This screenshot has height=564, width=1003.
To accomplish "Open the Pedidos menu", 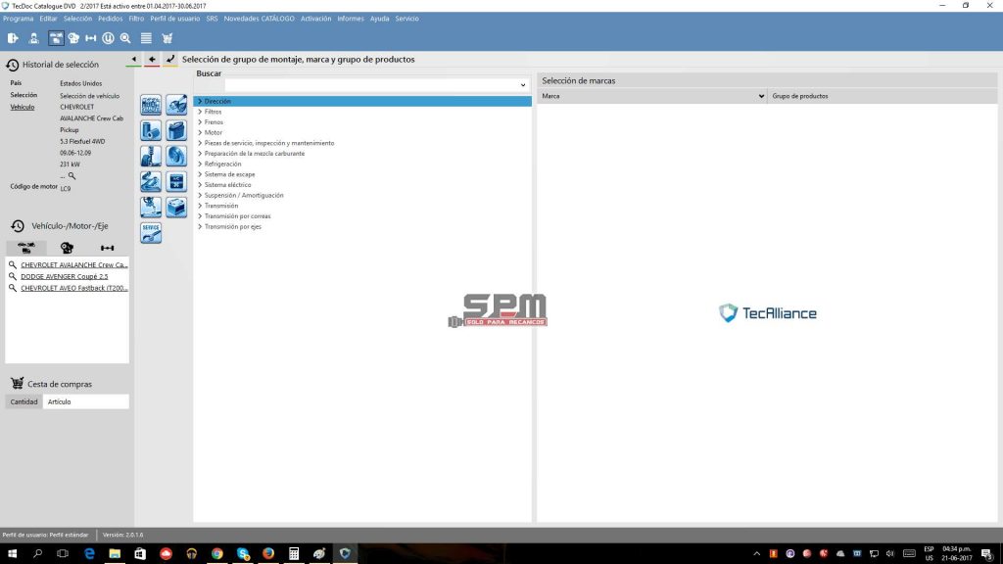I will click(x=110, y=19).
